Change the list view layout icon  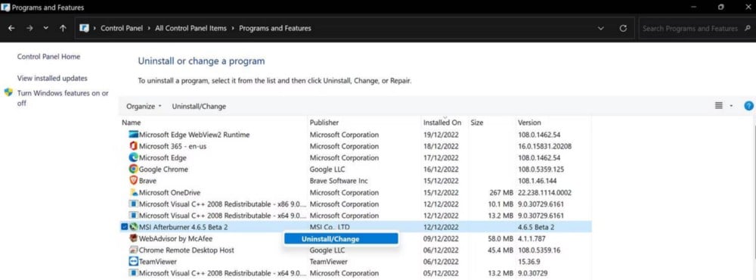[718, 106]
